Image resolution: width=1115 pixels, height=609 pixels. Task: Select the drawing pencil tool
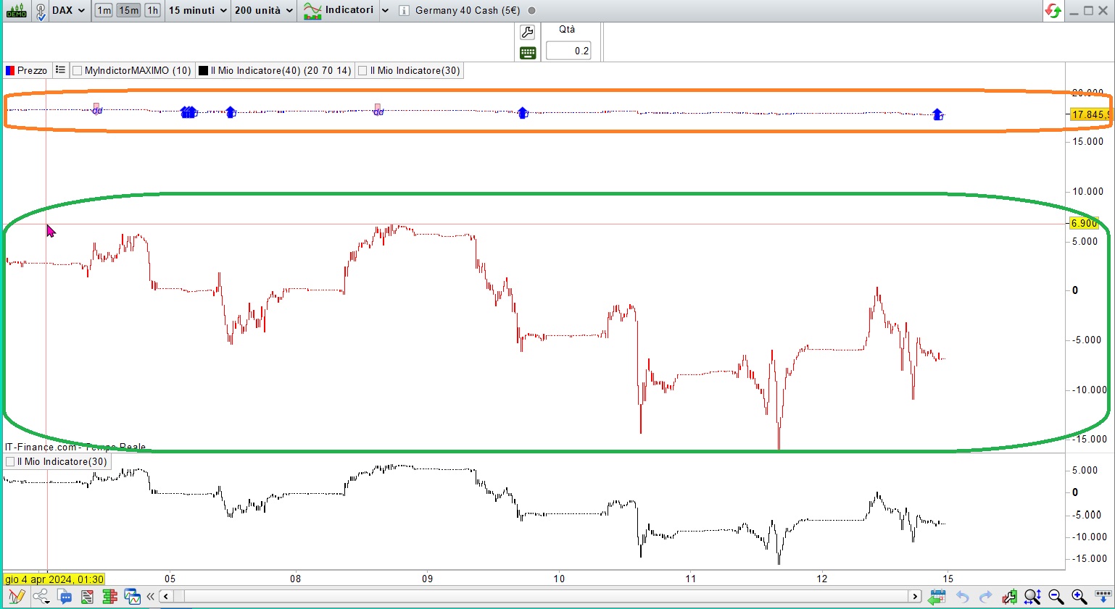[x=16, y=597]
